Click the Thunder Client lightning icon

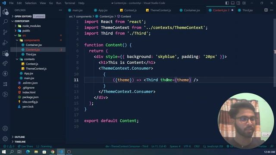pyautogui.click(x=5, y=74)
